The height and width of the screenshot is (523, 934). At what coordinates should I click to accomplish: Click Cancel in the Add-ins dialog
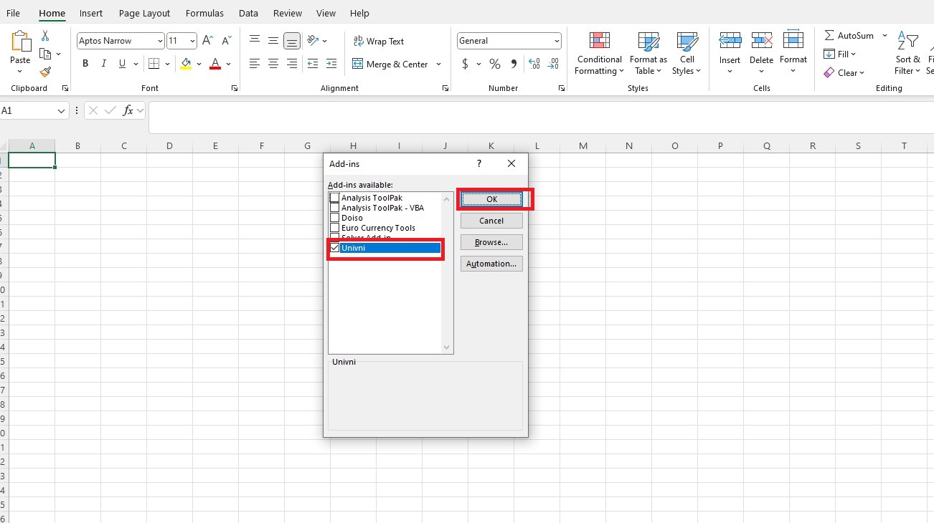(491, 221)
